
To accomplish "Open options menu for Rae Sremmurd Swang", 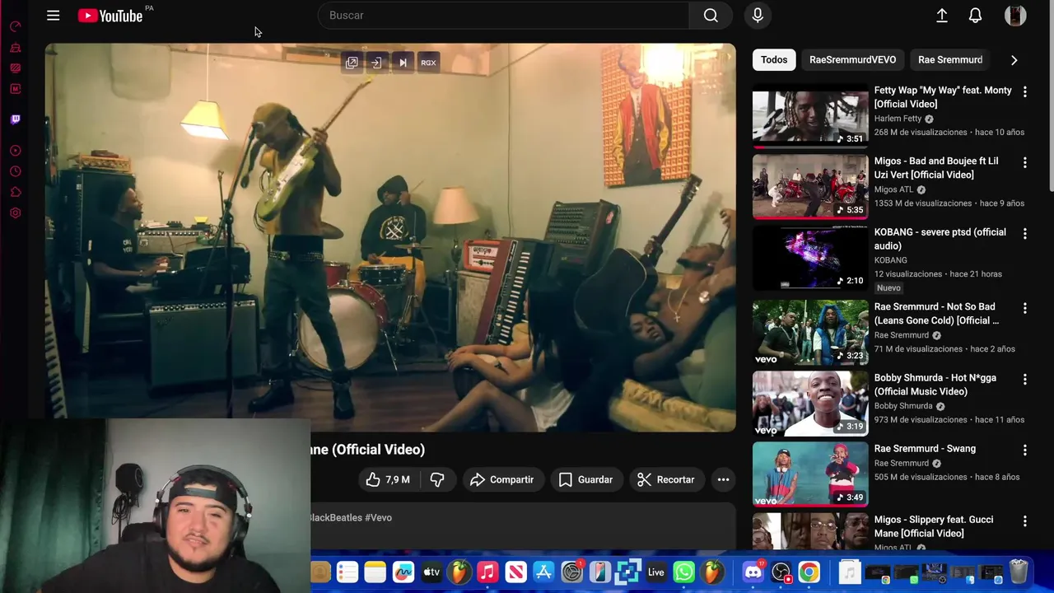I will (1025, 451).
